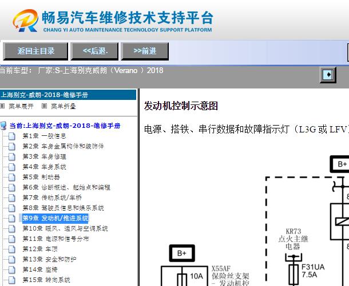Click the page icon beside 第6章
Viewport: 349px width, 286px height.
[x=12, y=187]
